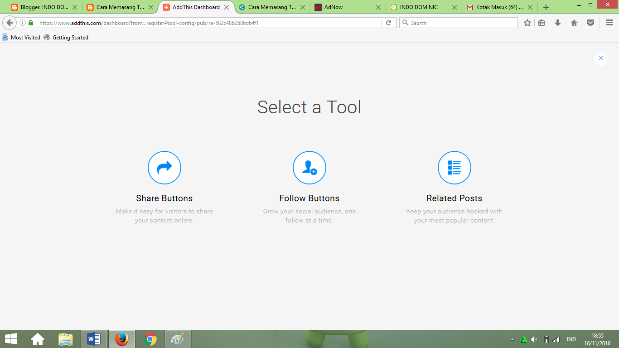The image size is (619, 348).
Task: Open the Firefox hamburger menu
Action: pos(609,23)
